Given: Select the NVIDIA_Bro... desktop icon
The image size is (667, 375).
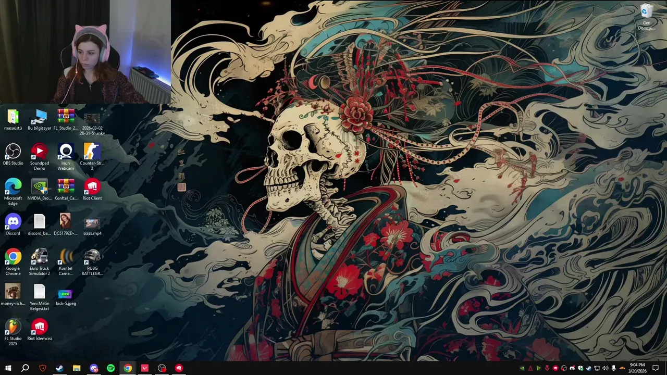Looking at the screenshot, I should point(40,190).
